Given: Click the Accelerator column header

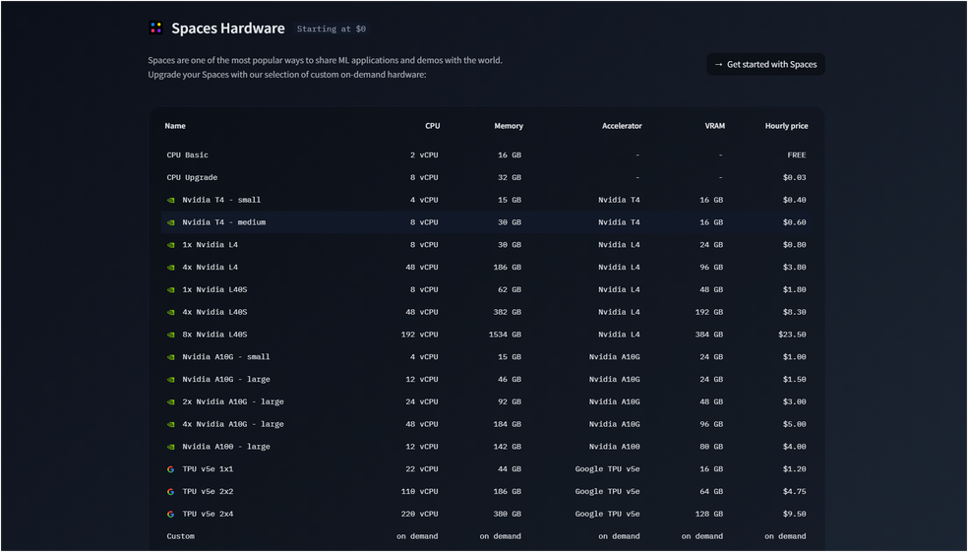Looking at the screenshot, I should point(623,126).
